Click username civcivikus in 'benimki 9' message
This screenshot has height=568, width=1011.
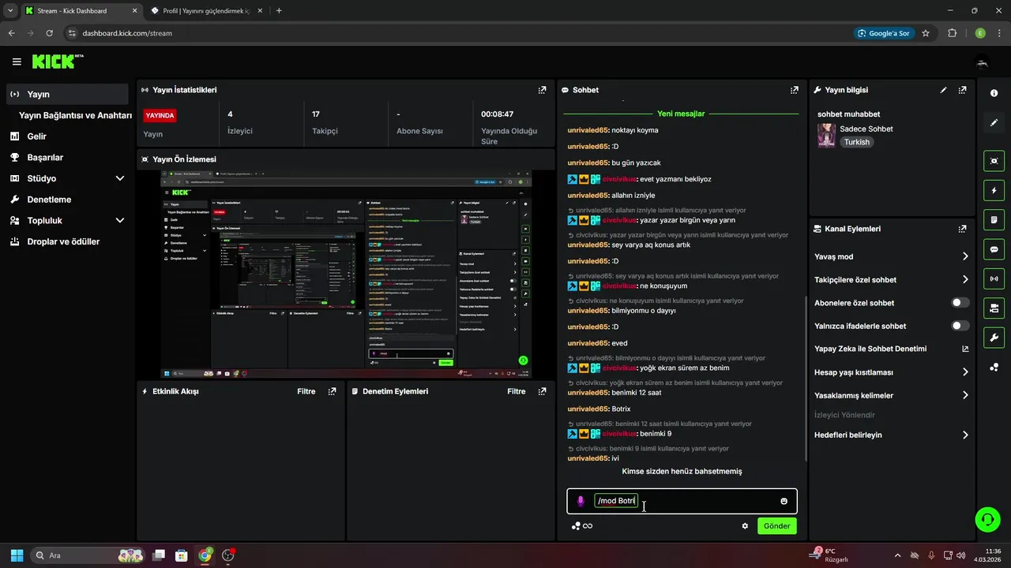click(x=619, y=434)
